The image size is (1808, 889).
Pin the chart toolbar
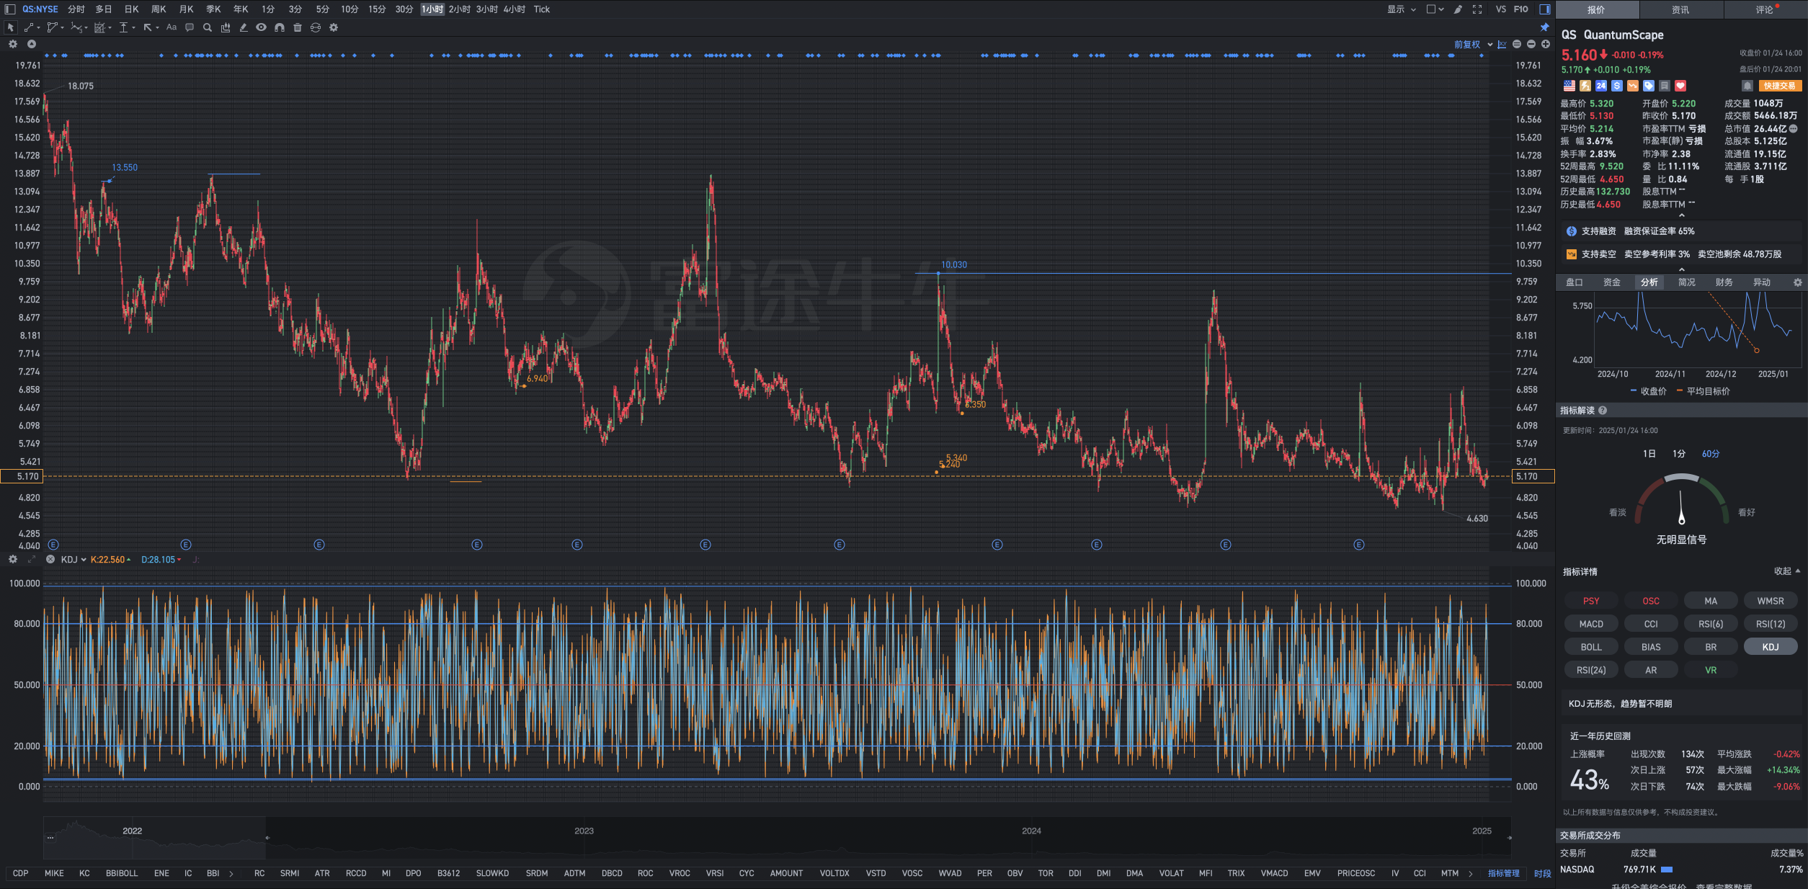pos(1544,27)
